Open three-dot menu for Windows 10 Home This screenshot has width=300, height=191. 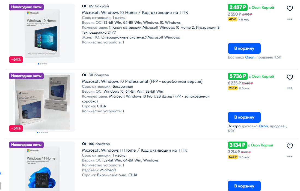290,19
